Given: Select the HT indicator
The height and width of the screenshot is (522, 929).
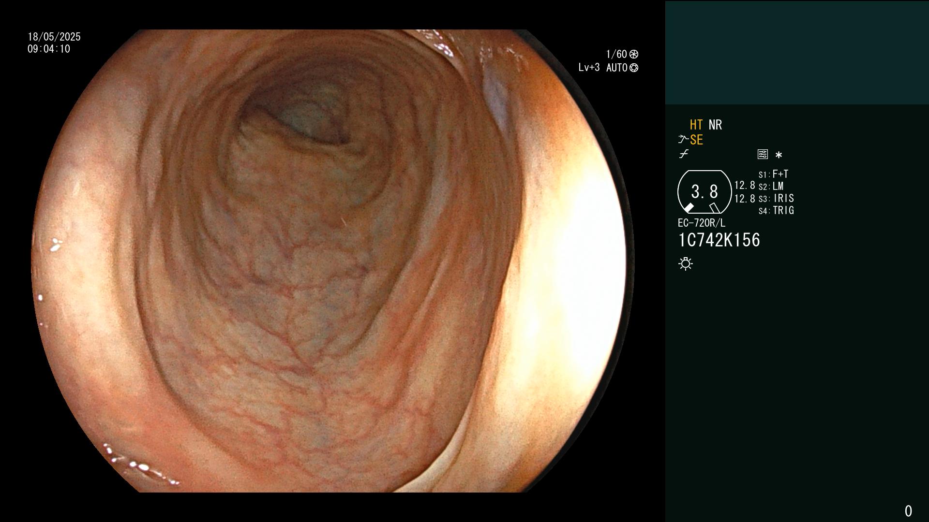Looking at the screenshot, I should pos(696,125).
